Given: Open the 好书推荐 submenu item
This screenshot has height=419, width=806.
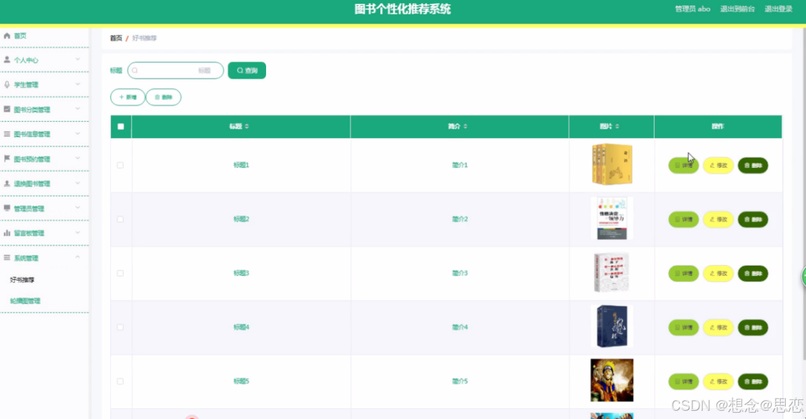Looking at the screenshot, I should (x=22, y=280).
